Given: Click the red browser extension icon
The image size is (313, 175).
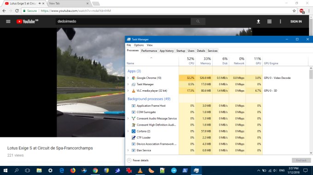Looking at the screenshot, I should point(302,11).
